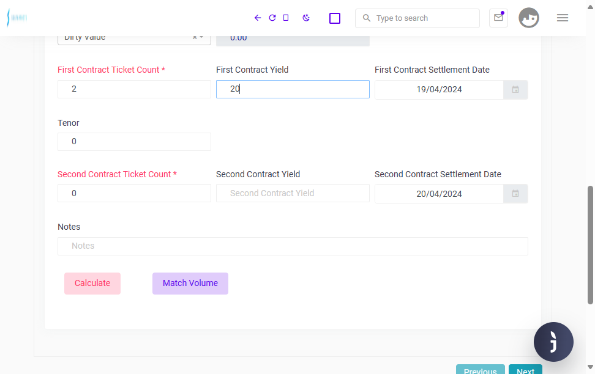The height and width of the screenshot is (374, 595).
Task: Click the Next button
Action: point(525,370)
